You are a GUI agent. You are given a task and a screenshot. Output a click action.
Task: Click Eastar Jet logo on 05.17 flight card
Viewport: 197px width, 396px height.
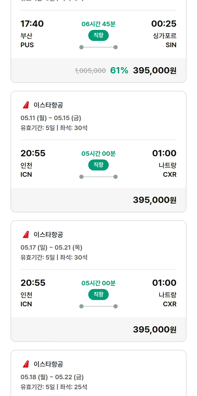pyautogui.click(x=26, y=235)
